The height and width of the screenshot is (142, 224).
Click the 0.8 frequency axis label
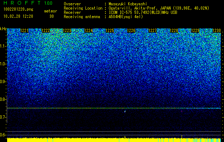click(3, 99)
